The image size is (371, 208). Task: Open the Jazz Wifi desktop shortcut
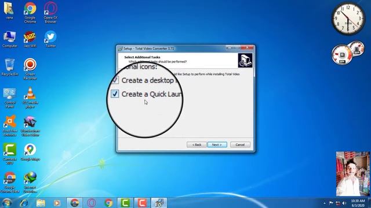pos(30,39)
